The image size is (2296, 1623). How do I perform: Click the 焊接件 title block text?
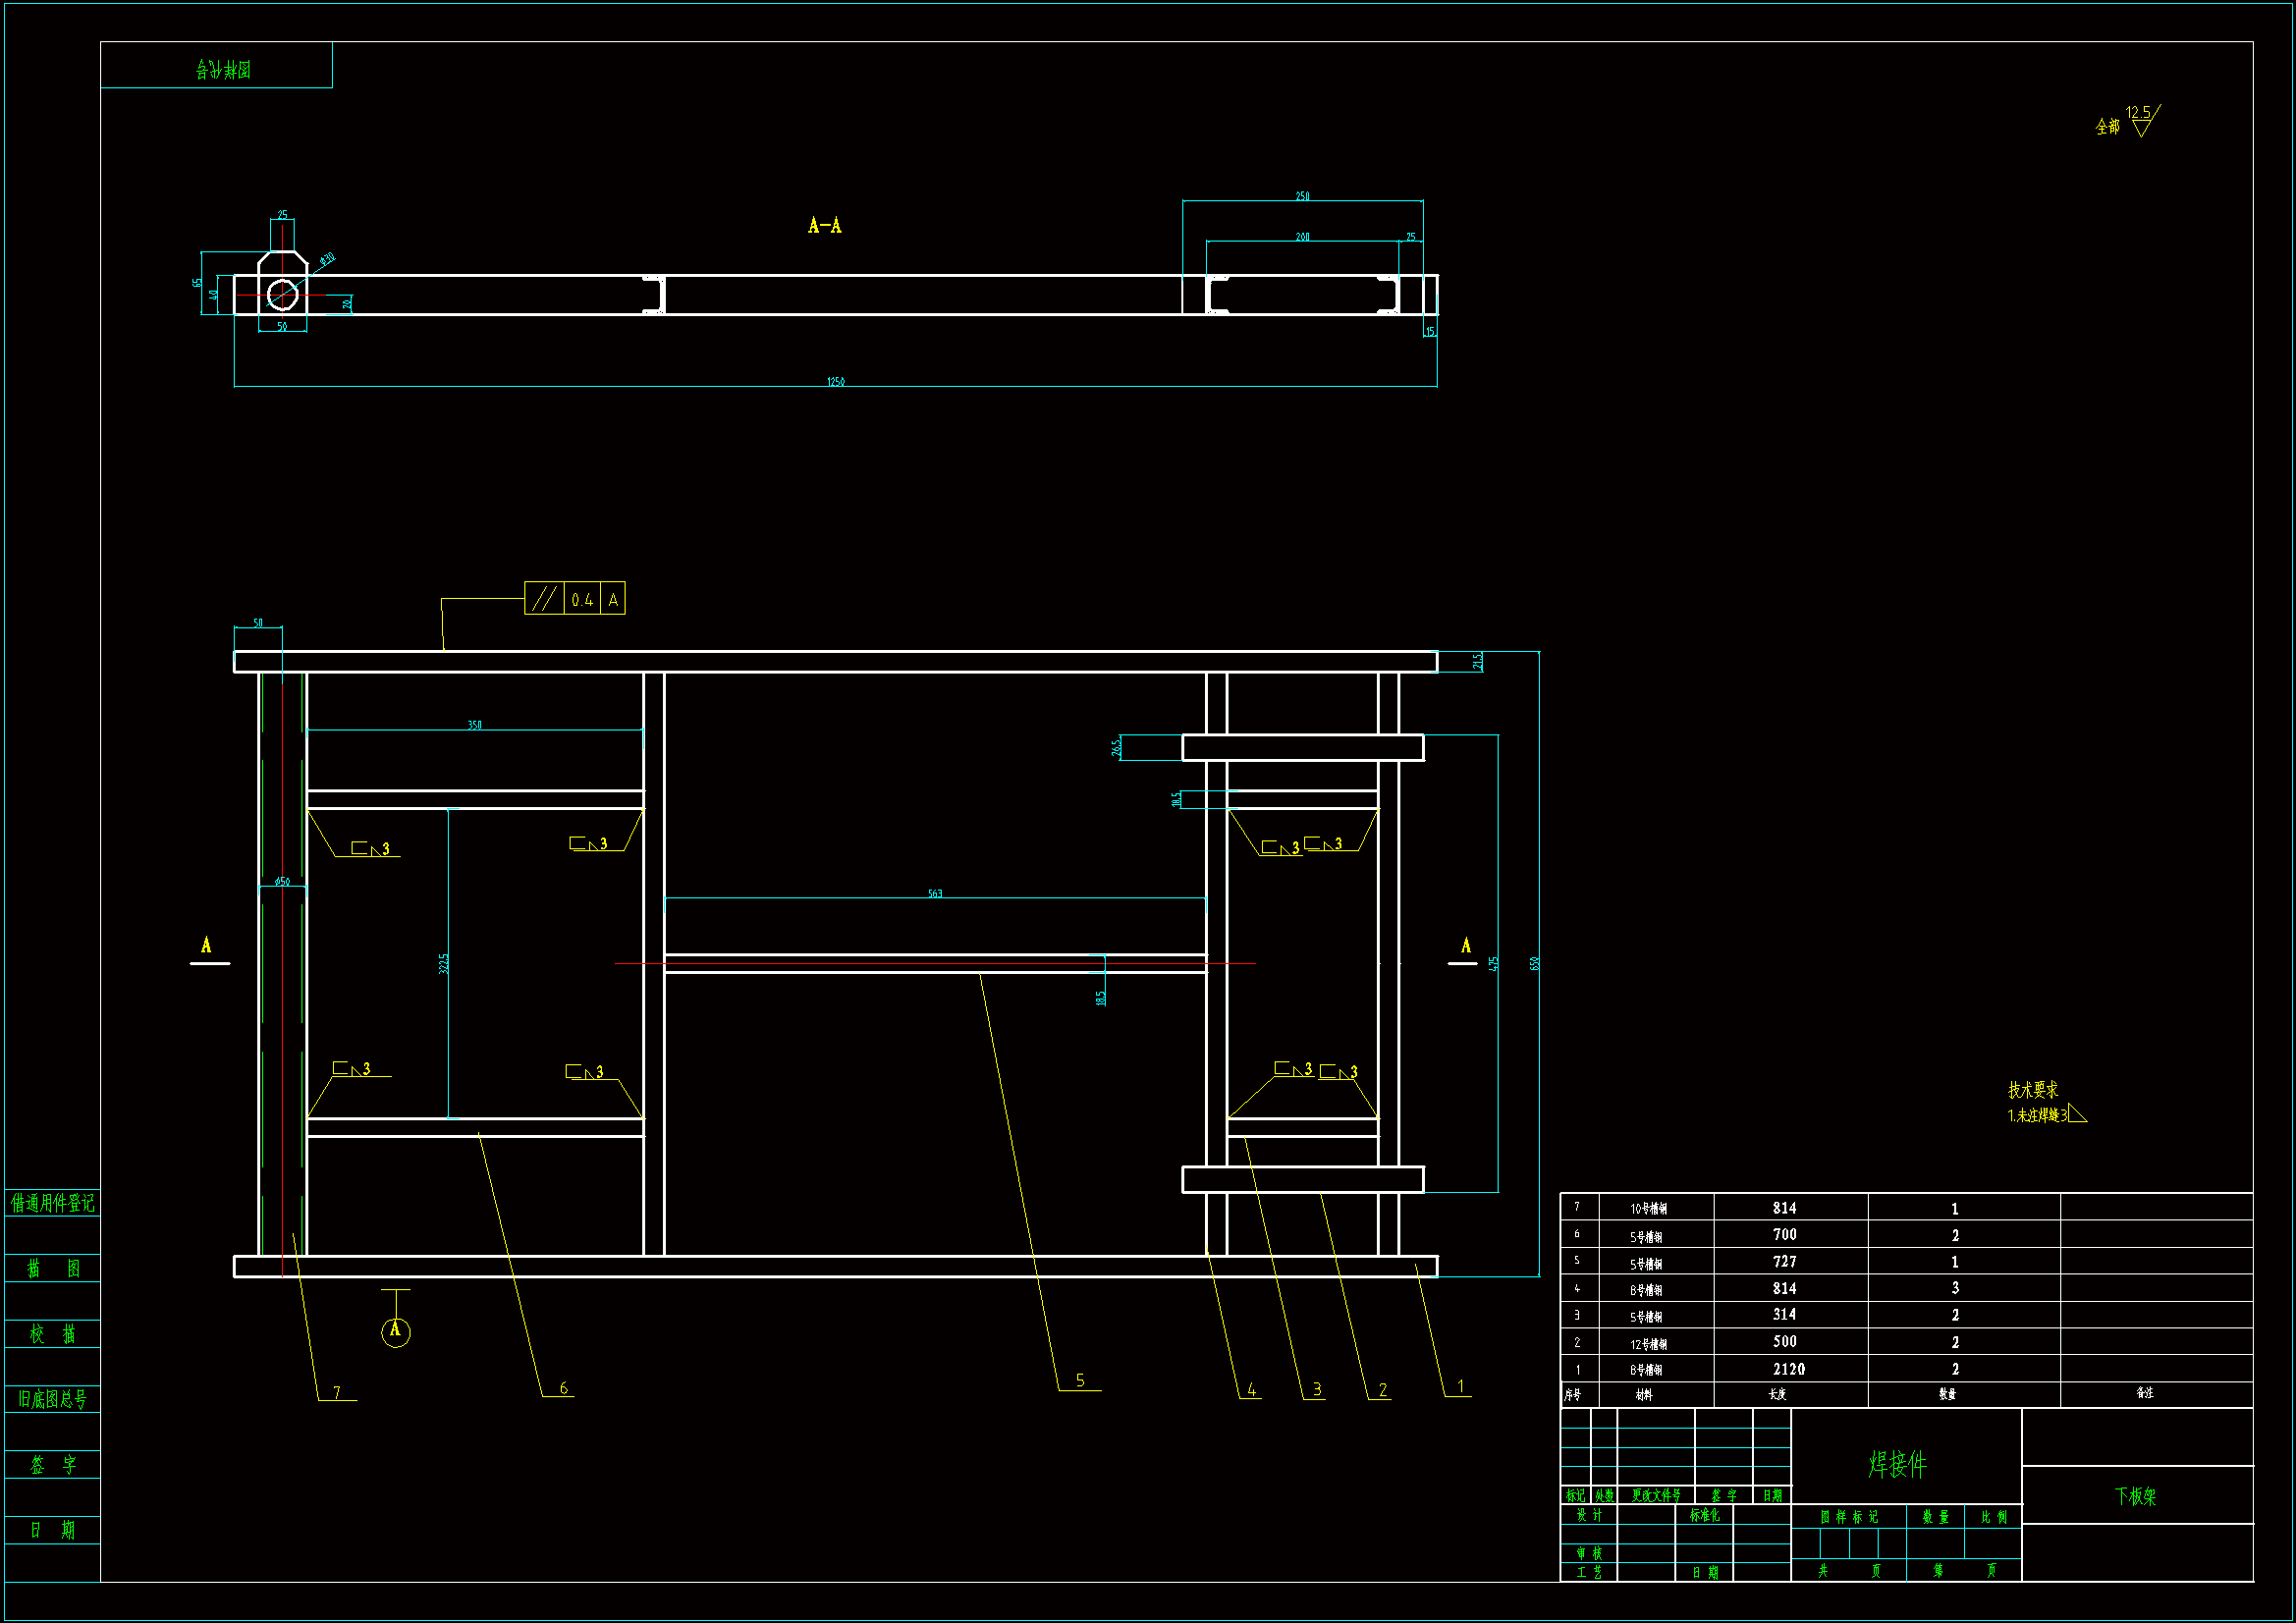coord(1897,1465)
